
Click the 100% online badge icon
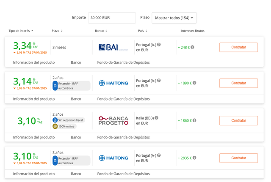(x=55, y=126)
